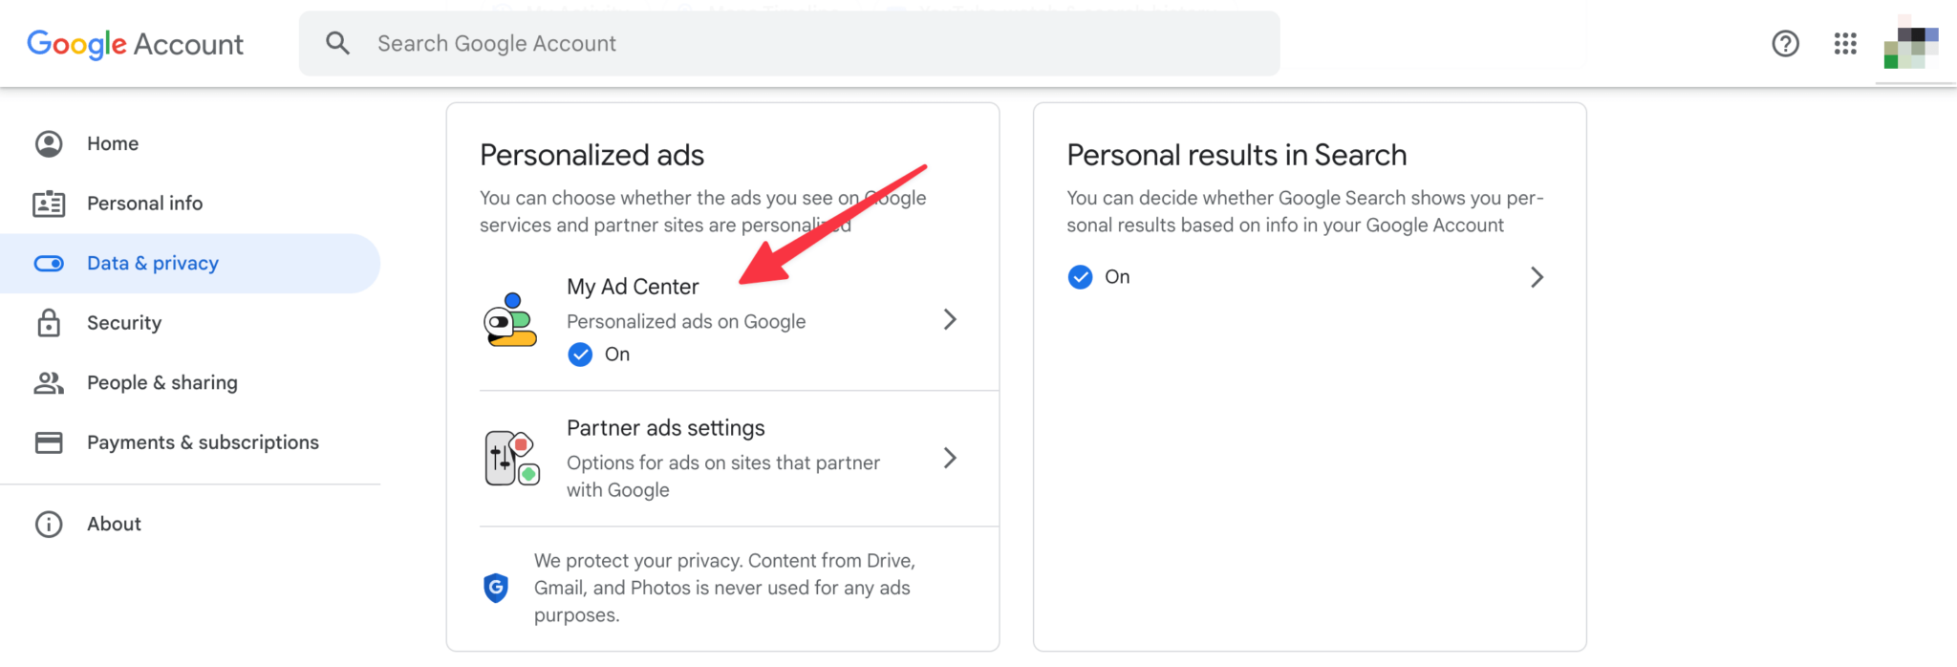Open the Google apps grid icon
This screenshot has width=1957, height=667.
(1845, 44)
